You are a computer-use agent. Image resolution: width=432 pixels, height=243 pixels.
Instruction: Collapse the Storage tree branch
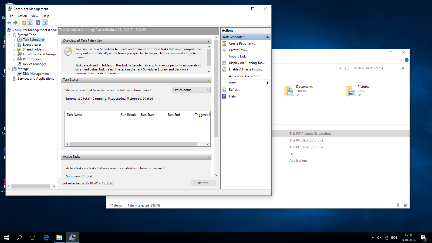tap(9, 69)
